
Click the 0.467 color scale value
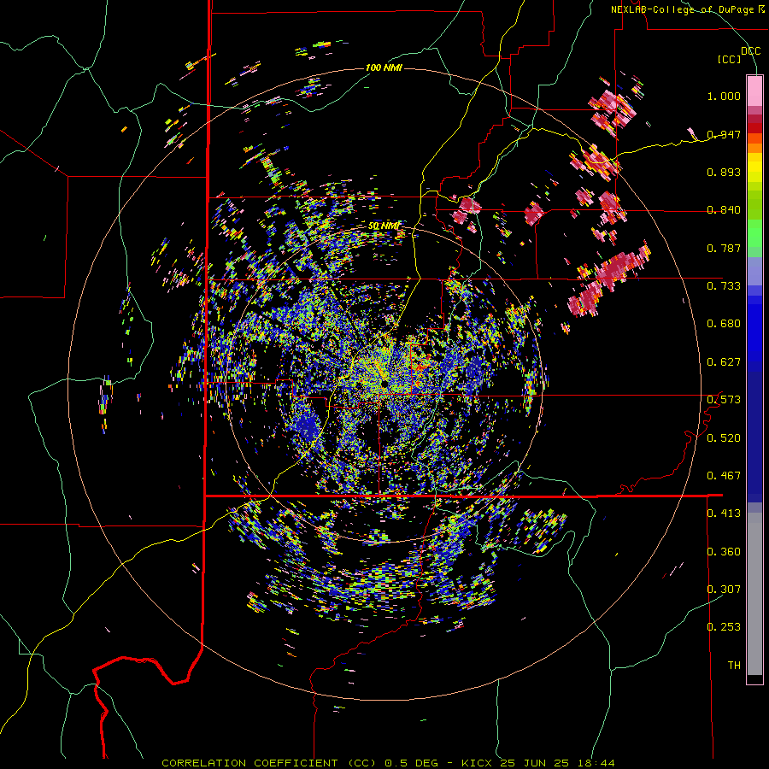pos(724,475)
